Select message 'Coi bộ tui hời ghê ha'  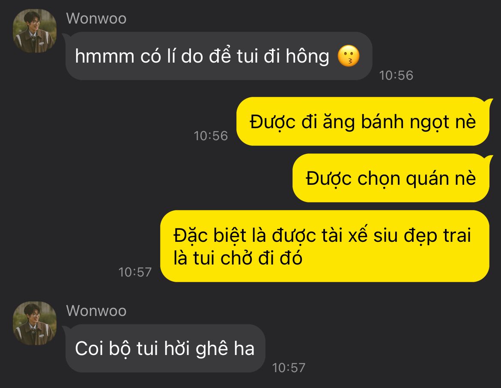click(165, 348)
